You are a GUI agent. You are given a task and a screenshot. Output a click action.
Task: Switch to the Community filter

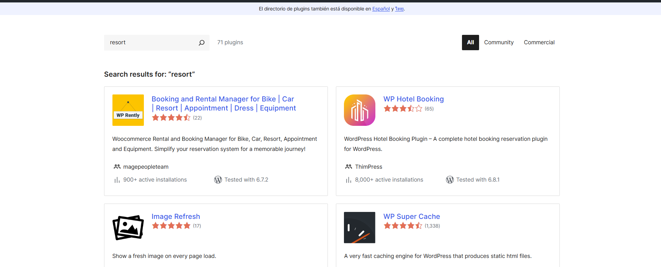499,43
